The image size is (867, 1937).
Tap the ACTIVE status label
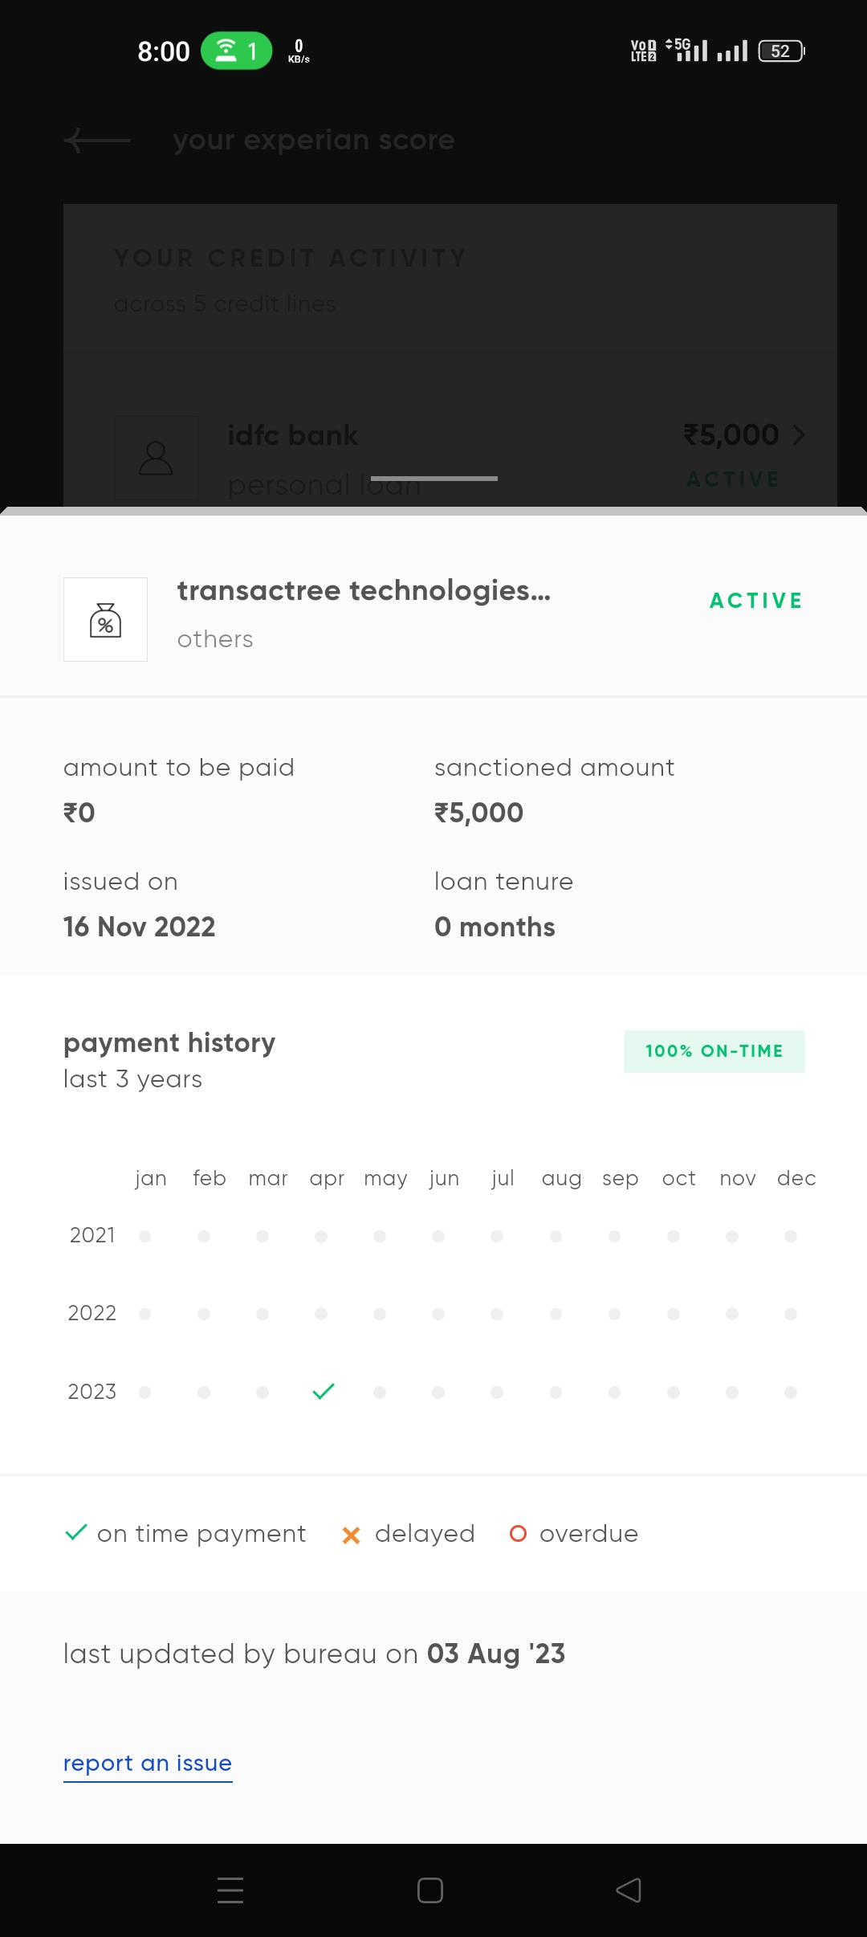pos(755,601)
